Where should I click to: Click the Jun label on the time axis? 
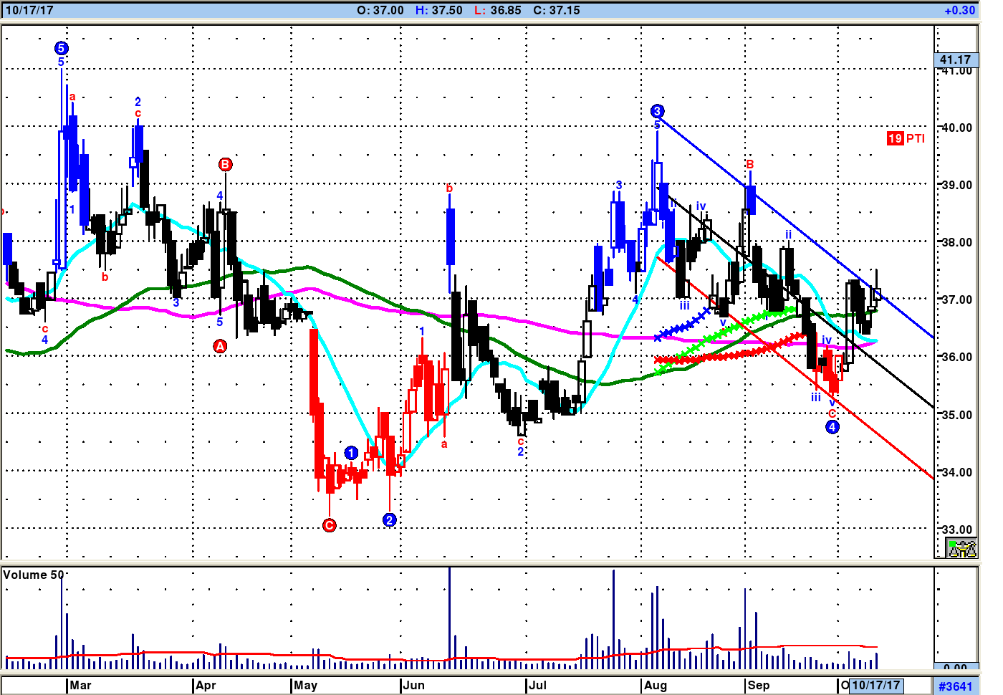413,685
